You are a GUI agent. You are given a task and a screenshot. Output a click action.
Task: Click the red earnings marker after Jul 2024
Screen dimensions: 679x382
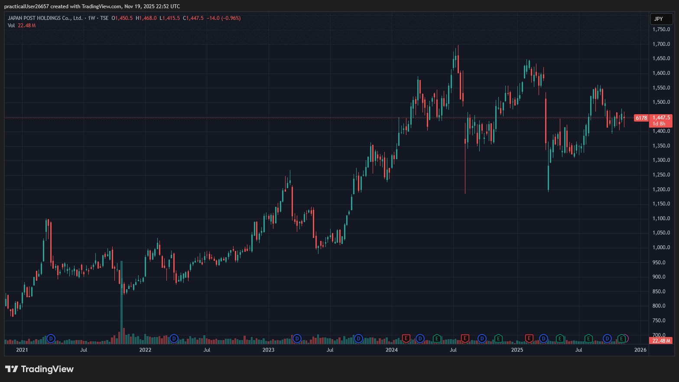465,338
